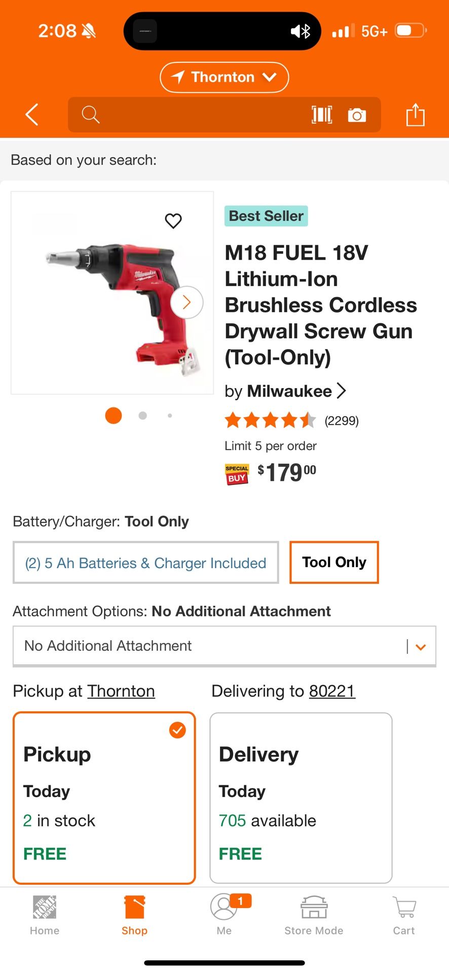
Task: Choose the Tool Only battery option
Action: [333, 562]
